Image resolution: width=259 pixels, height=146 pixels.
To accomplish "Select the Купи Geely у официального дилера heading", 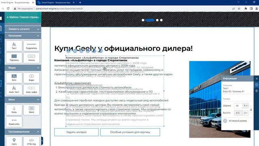I will [x=123, y=49].
